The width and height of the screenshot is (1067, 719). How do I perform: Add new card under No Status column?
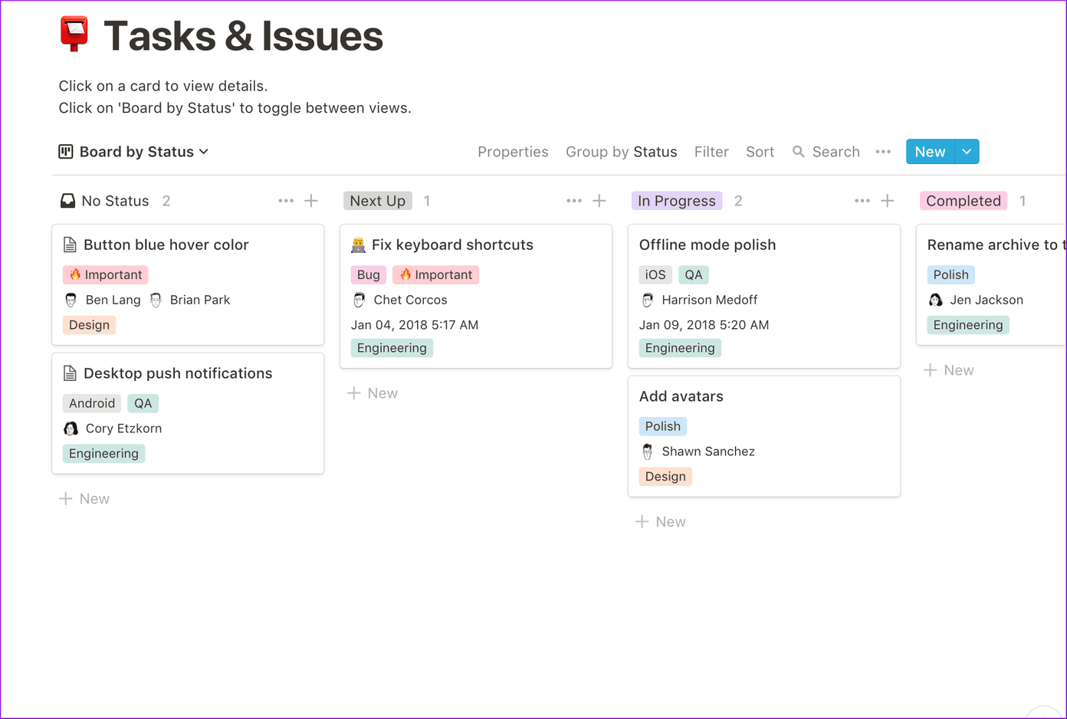pyautogui.click(x=84, y=499)
